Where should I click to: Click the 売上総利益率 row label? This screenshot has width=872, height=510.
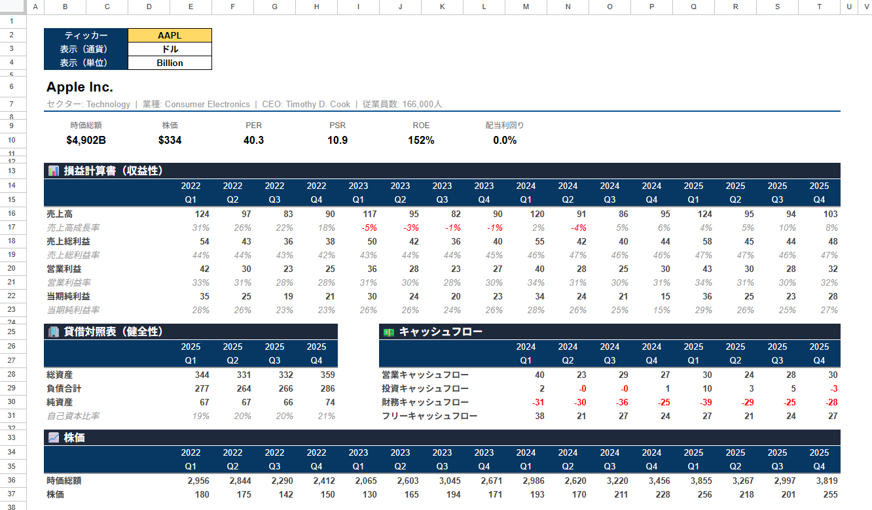point(73,255)
